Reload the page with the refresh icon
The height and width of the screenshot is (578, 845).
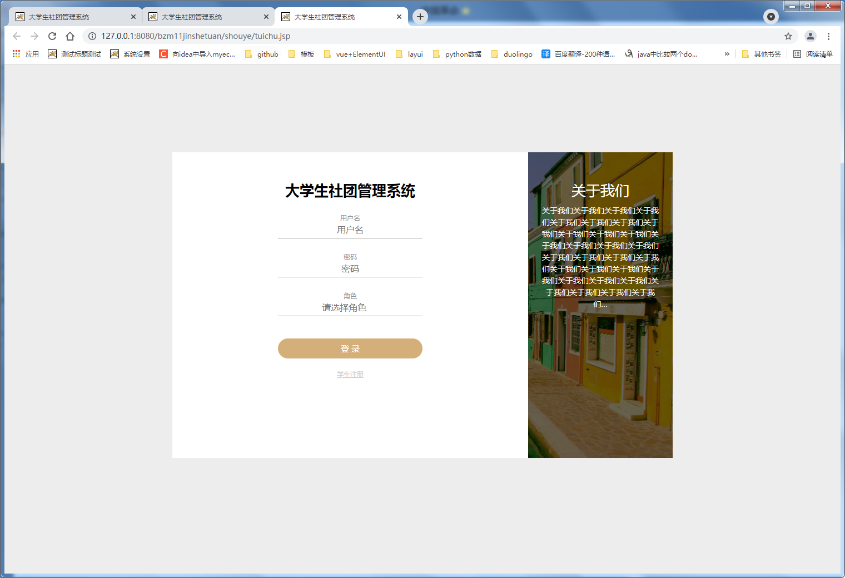(x=52, y=36)
